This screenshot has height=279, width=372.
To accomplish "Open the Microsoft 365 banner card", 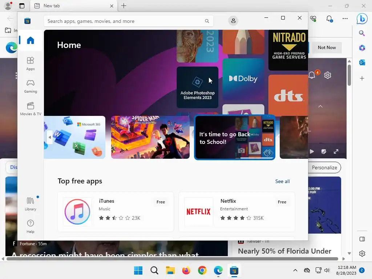I will click(74, 137).
